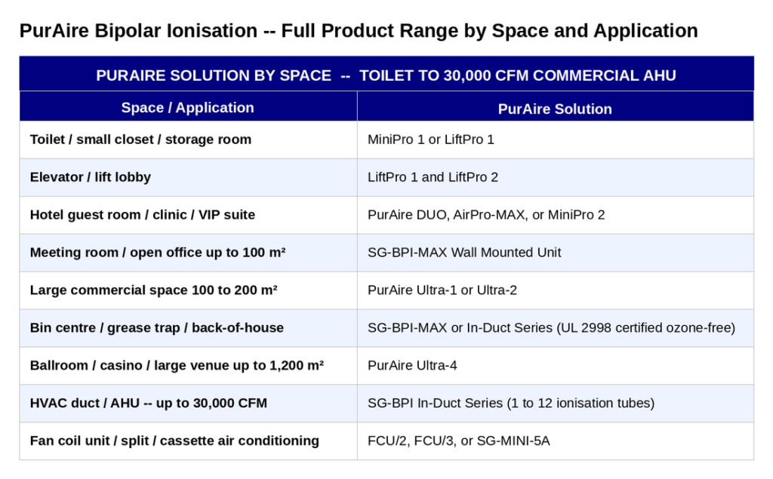Select 'HVAC duct / AHU -- up to 30,000 CFM'

(x=188, y=403)
